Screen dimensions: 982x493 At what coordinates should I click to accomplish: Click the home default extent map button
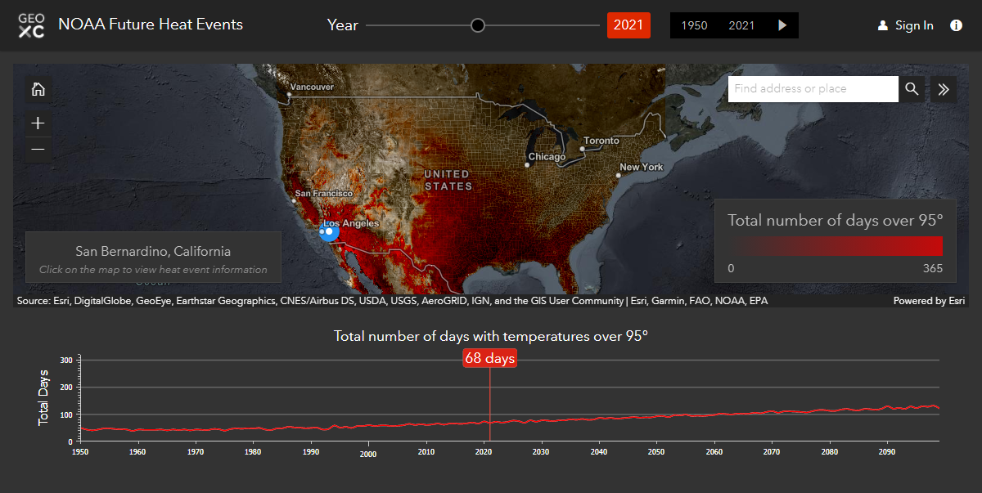pyautogui.click(x=38, y=89)
